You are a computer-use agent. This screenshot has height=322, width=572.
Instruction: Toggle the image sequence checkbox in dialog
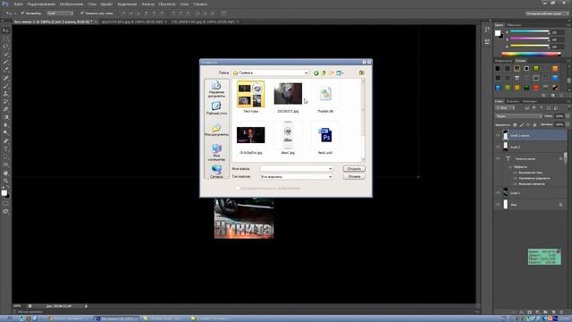tap(238, 188)
